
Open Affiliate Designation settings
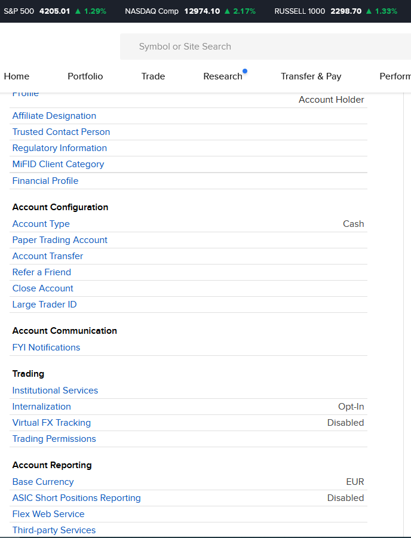pos(54,116)
